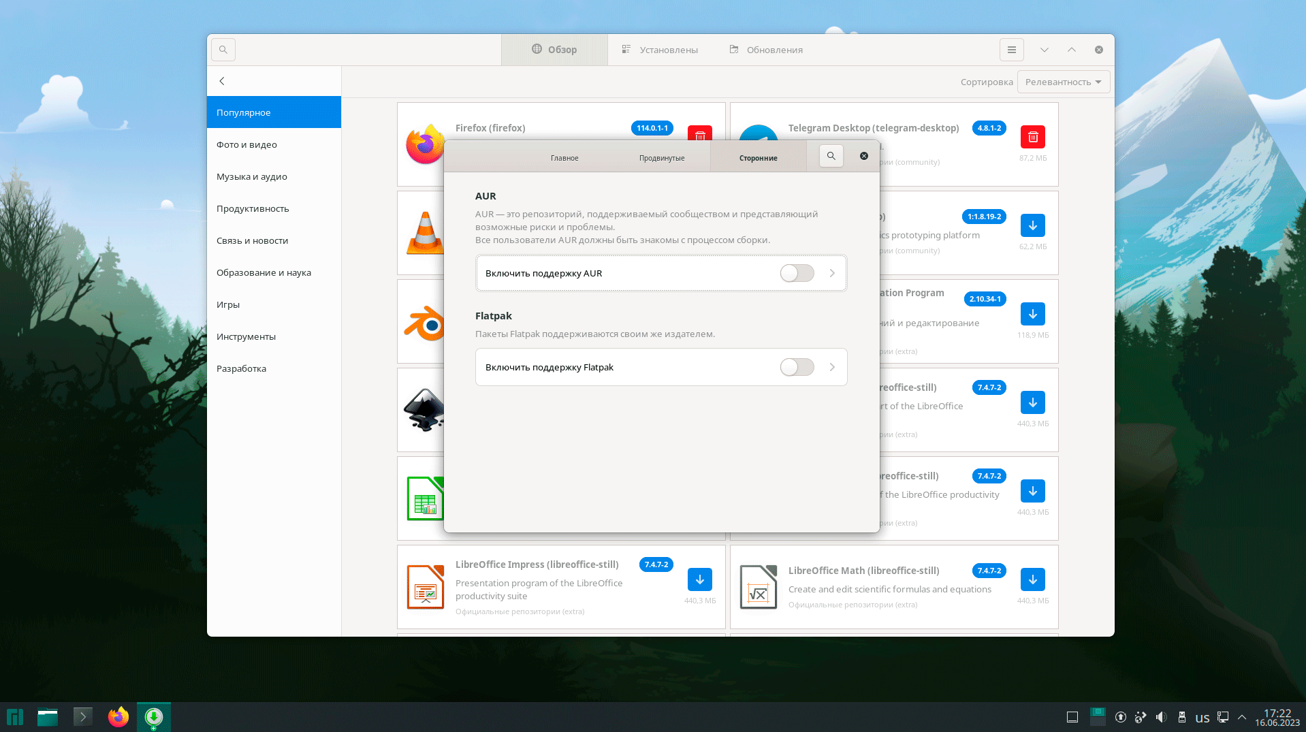Expand hidden system tray icons arrow
The height and width of the screenshot is (732, 1306).
pos(1242,717)
